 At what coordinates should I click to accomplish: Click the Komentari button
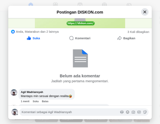[x=80, y=38]
